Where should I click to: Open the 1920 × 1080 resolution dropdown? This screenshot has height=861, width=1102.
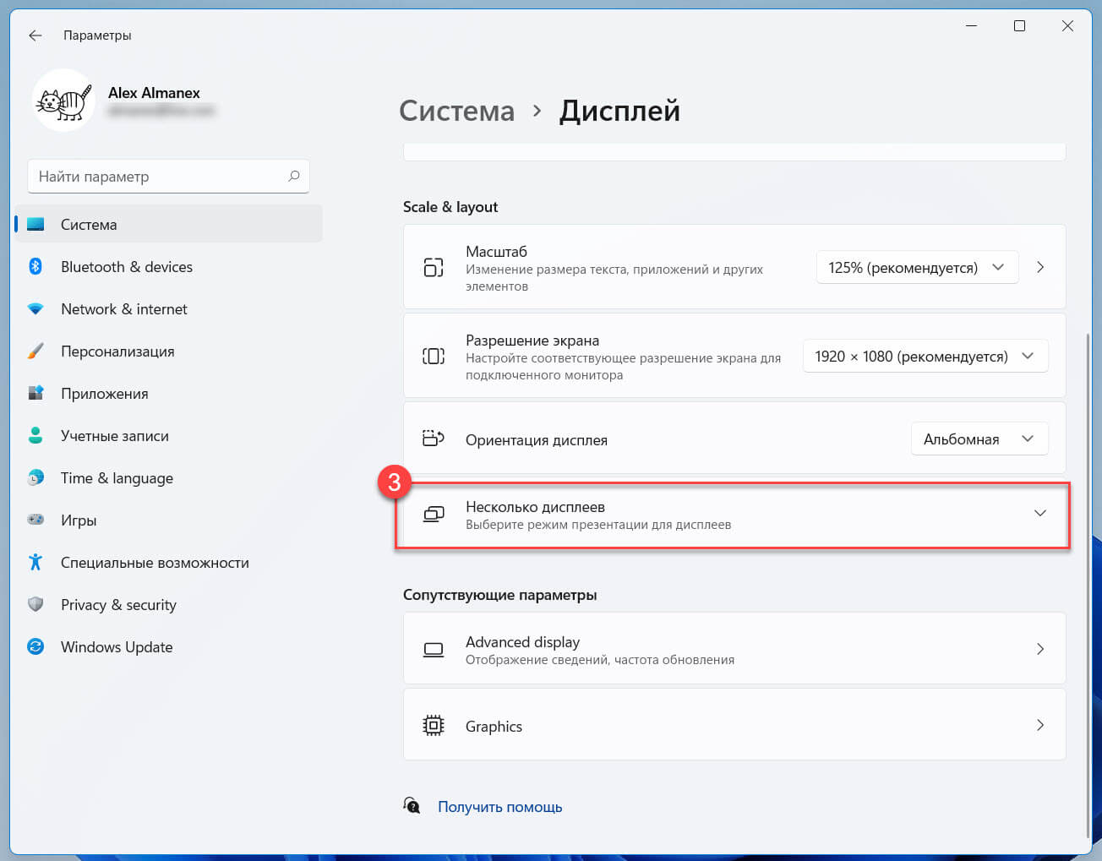pyautogui.click(x=925, y=357)
